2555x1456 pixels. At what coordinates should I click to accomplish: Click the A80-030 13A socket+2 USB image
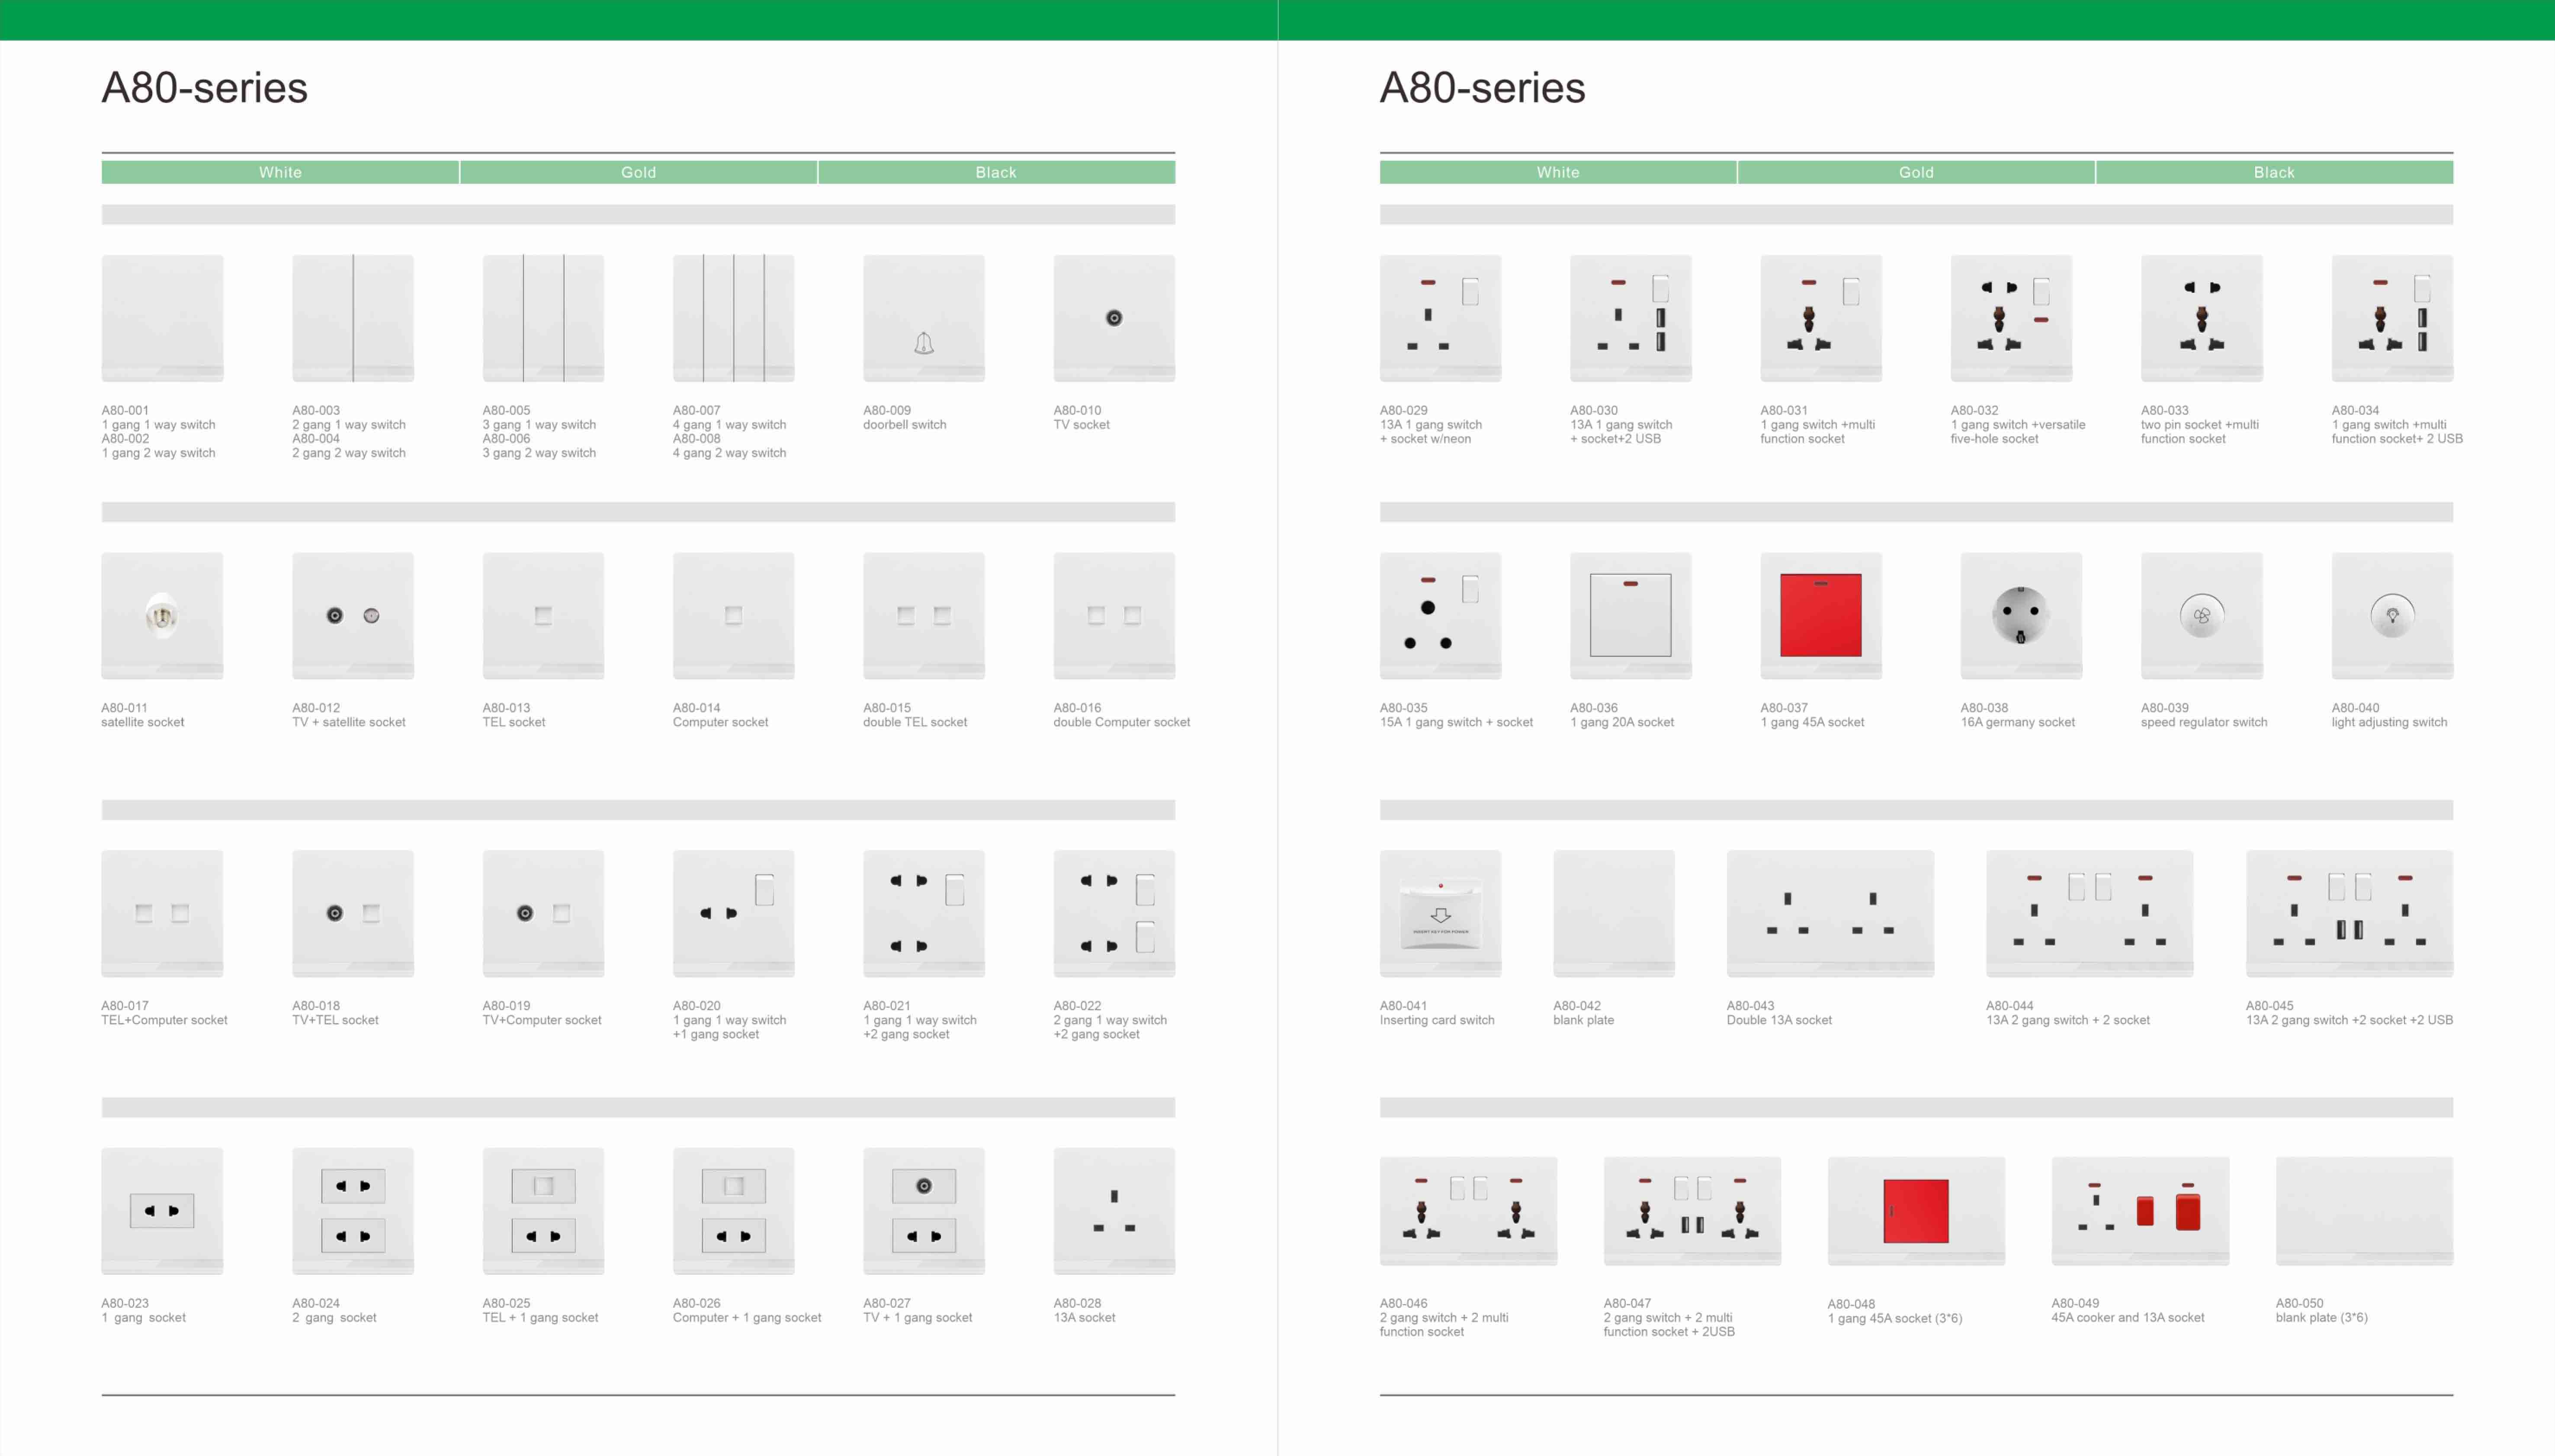[x=1631, y=318]
